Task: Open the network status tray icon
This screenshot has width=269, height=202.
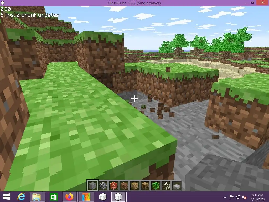Action: click(238, 197)
